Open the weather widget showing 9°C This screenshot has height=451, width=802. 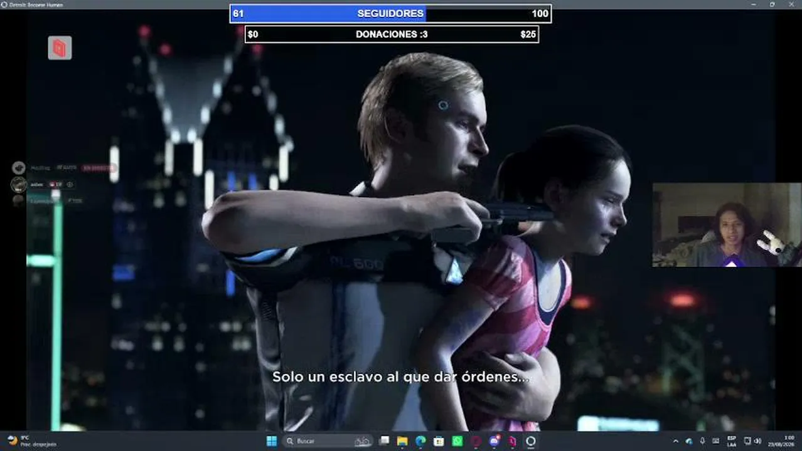click(x=31, y=441)
